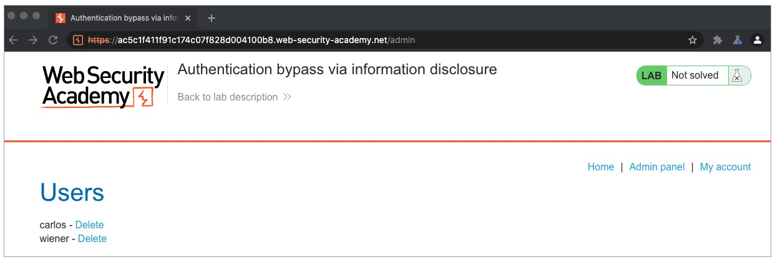Open the Chrome profile avatar
The height and width of the screenshot is (262, 775).
coord(758,40)
